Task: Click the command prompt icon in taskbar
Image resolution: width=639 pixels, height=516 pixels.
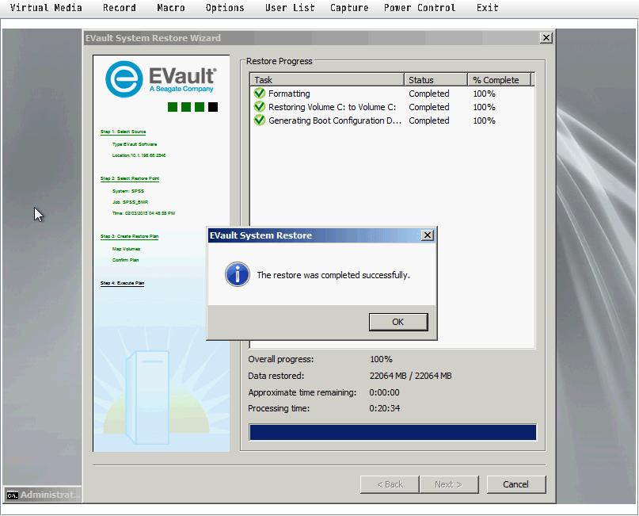Action: [x=12, y=495]
